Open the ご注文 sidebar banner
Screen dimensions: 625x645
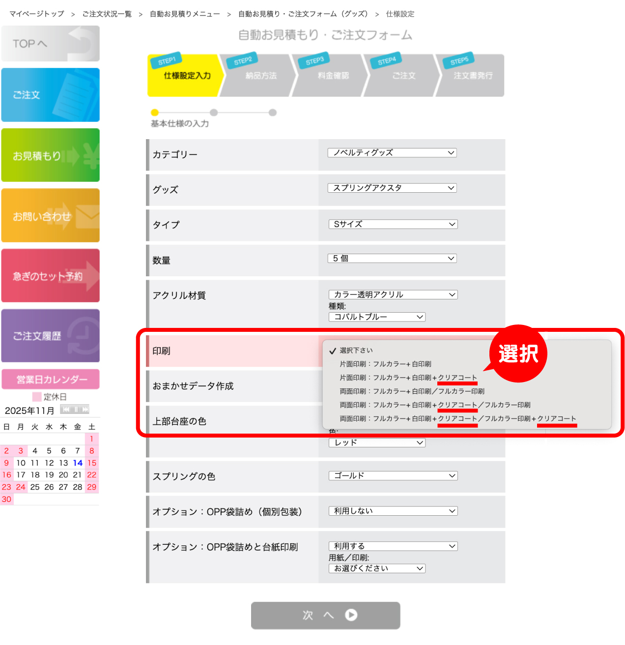pyautogui.click(x=51, y=95)
